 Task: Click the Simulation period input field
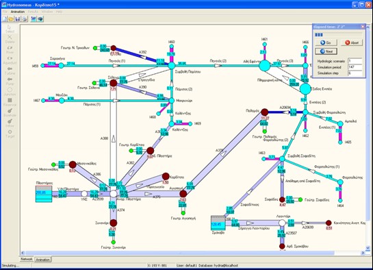point(355,67)
